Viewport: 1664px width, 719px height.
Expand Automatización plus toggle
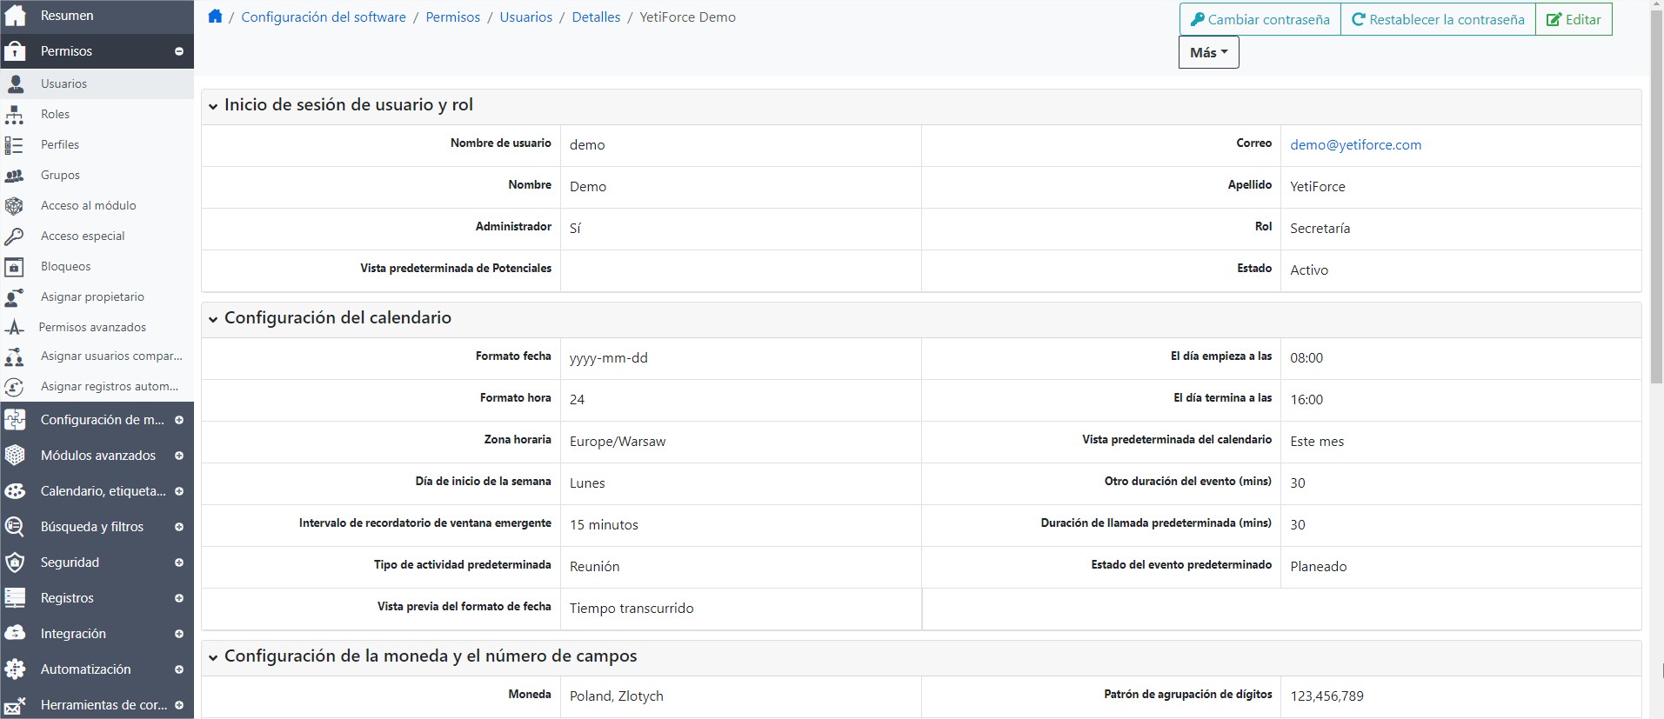point(179,669)
